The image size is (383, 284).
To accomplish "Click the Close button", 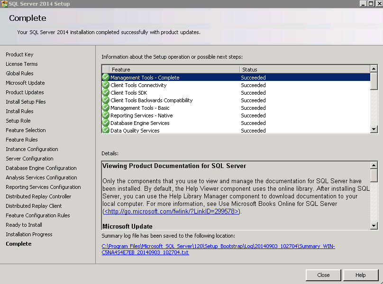I will pyautogui.click(x=323, y=275).
